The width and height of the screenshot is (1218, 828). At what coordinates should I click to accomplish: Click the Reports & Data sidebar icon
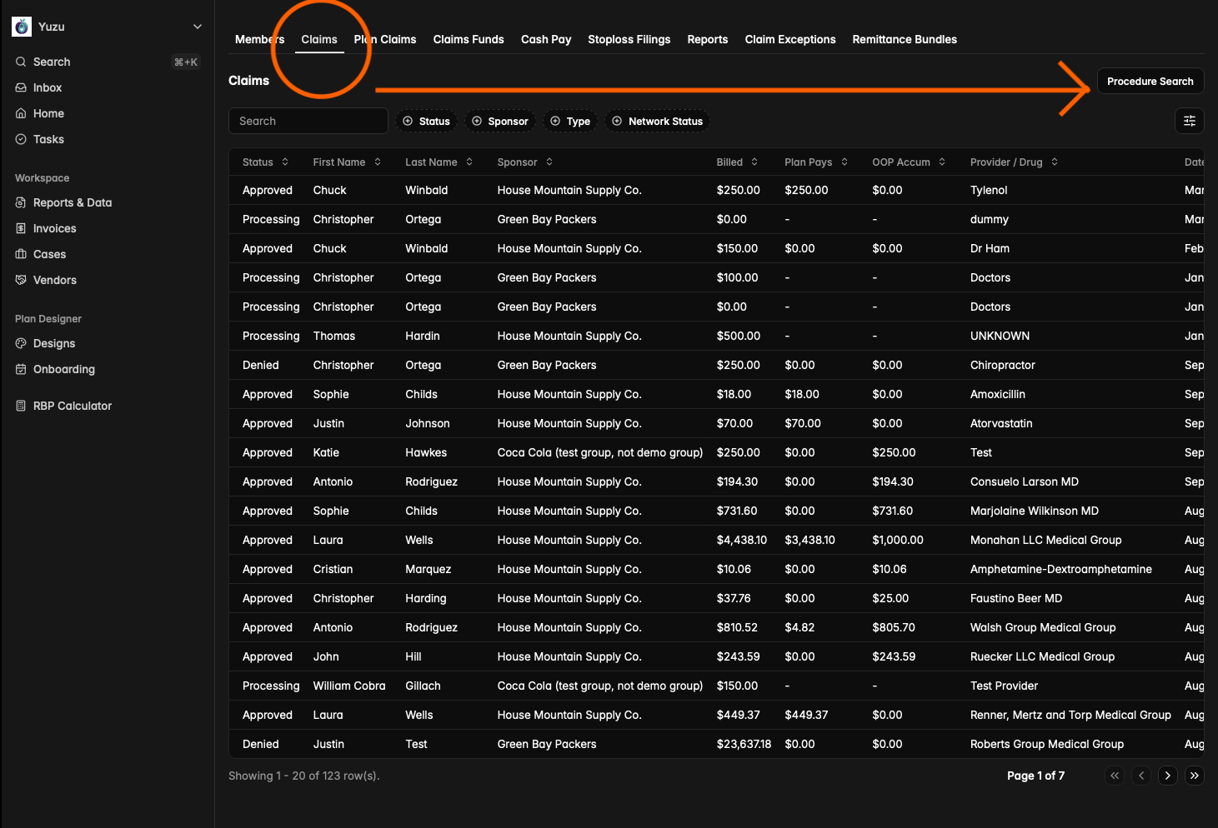pos(21,202)
